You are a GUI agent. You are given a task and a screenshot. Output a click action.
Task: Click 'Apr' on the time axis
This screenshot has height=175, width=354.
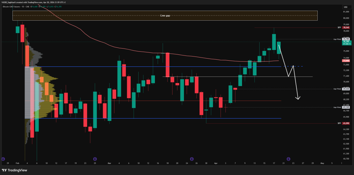pos(216,163)
